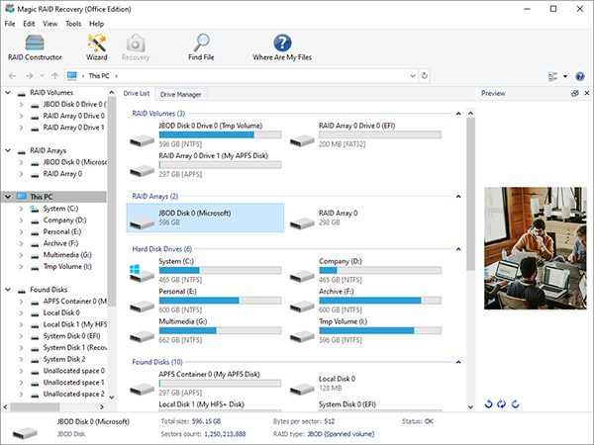Click This PC in the address path
This screenshot has height=445, width=594.
coord(99,76)
